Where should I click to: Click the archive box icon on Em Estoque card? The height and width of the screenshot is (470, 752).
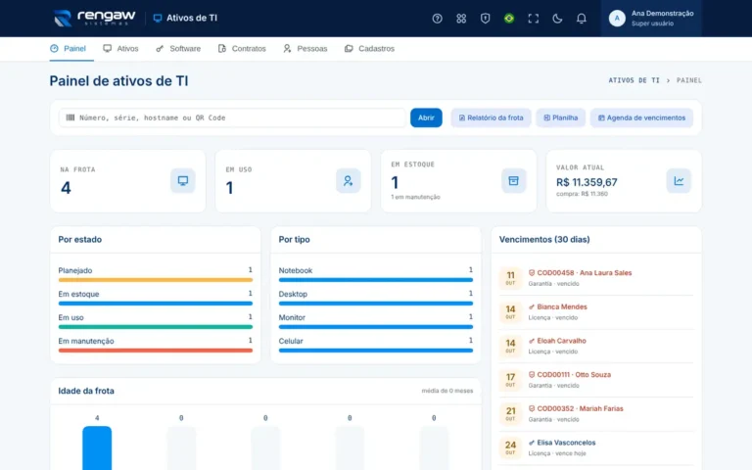[x=514, y=181]
